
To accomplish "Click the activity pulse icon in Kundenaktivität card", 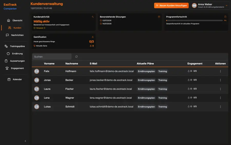I will tap(93, 17).
